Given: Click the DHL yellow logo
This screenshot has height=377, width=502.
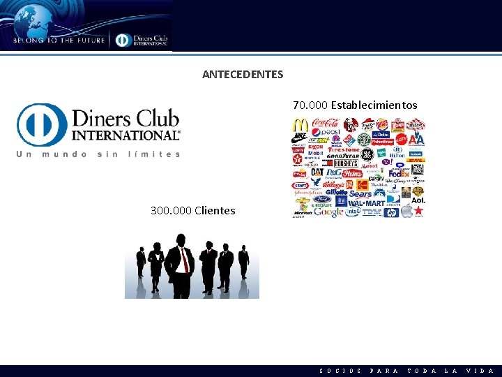Looking at the screenshot, I should (x=416, y=160).
